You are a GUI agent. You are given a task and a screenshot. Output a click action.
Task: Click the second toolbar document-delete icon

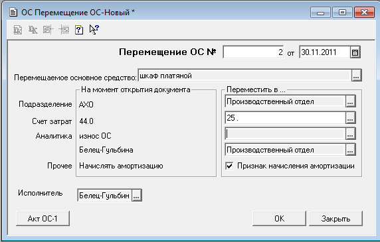click(33, 30)
